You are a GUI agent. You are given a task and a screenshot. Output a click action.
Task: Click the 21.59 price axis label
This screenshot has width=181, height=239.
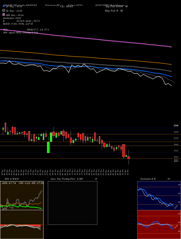176,138
